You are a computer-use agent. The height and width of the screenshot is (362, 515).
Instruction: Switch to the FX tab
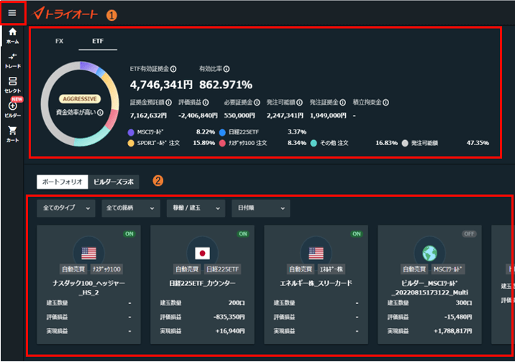pos(60,42)
